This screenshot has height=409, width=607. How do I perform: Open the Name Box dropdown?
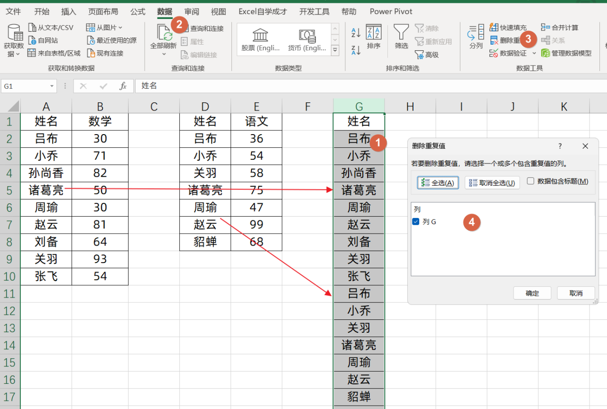coord(52,86)
